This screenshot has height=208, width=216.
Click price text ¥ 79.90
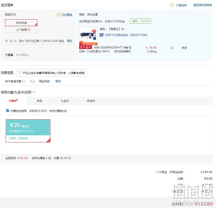[151, 48]
